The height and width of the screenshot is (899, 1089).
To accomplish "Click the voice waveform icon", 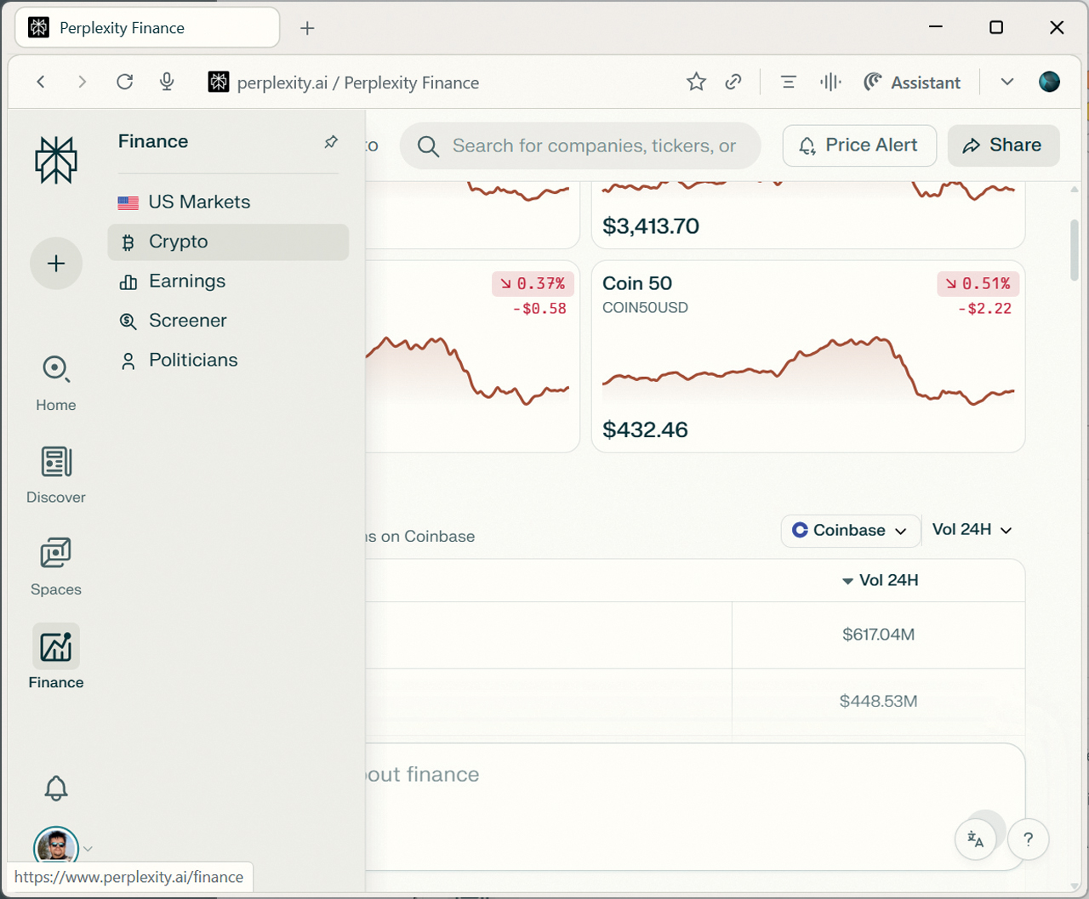I will point(830,82).
